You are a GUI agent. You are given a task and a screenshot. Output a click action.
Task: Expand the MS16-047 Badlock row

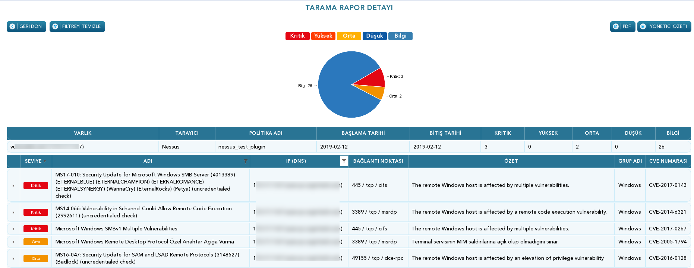13,258
